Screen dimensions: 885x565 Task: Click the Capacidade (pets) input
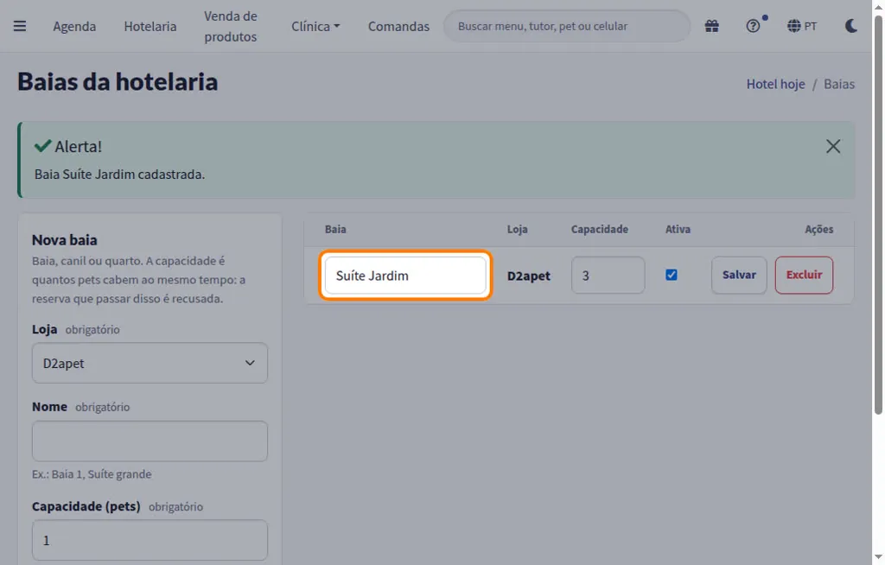(x=150, y=540)
